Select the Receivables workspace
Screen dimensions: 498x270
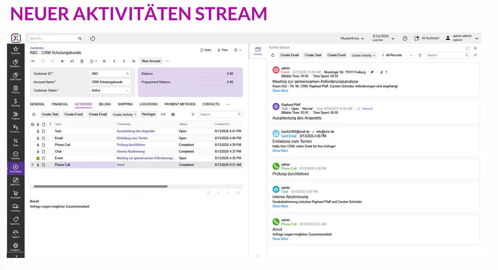tap(15, 169)
